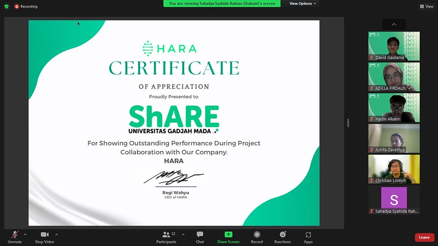Click the ShARE Universitas Gadjah Mada logo
Viewport: 438px width, 246px height.
pos(174,119)
